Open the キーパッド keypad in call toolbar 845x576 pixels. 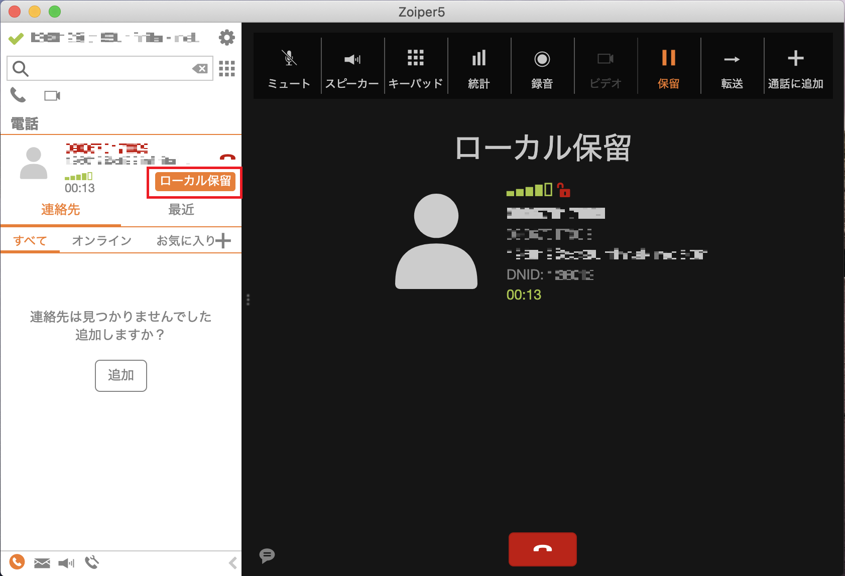point(415,69)
